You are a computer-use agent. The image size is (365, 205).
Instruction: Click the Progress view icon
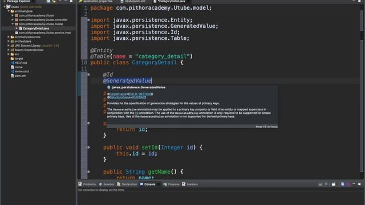point(165,184)
